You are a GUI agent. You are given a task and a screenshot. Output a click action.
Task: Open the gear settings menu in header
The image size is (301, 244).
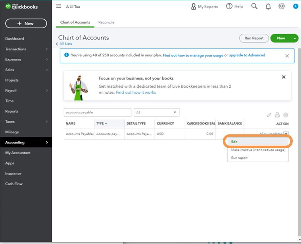coord(281,6)
